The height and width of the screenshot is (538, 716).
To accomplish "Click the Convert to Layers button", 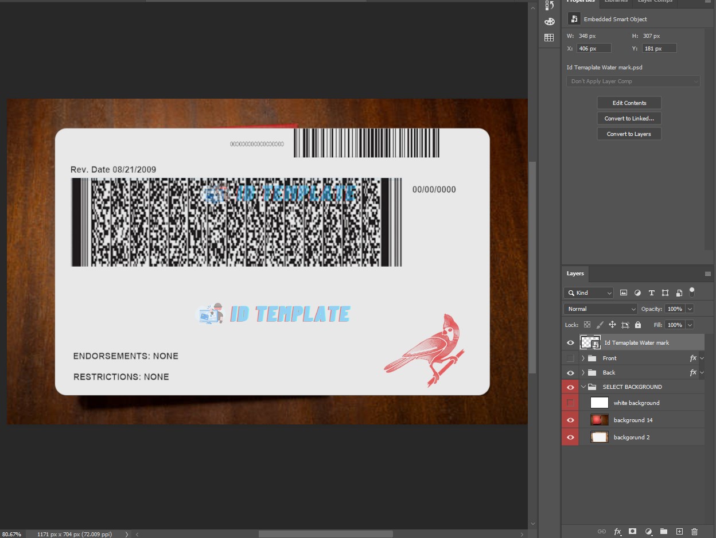I will pos(629,134).
